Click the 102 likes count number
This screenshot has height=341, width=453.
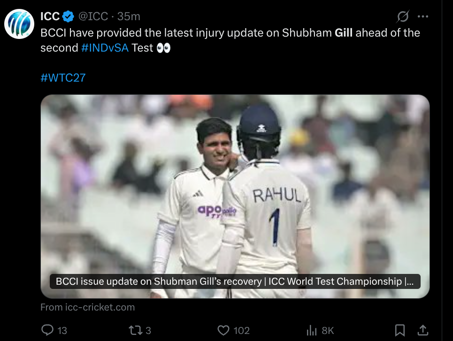(241, 331)
